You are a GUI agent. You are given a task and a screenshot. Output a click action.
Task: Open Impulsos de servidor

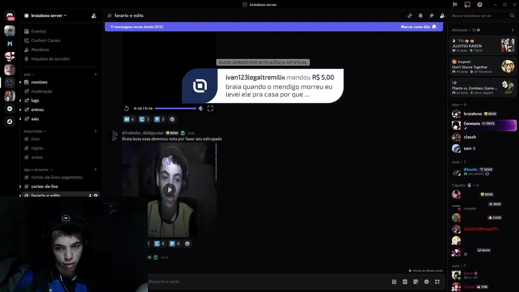pos(61,59)
